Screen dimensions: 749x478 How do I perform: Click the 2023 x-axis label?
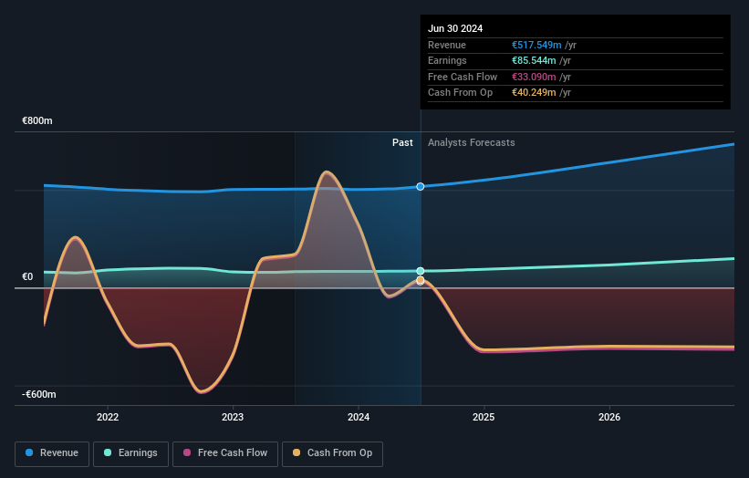[233, 417]
